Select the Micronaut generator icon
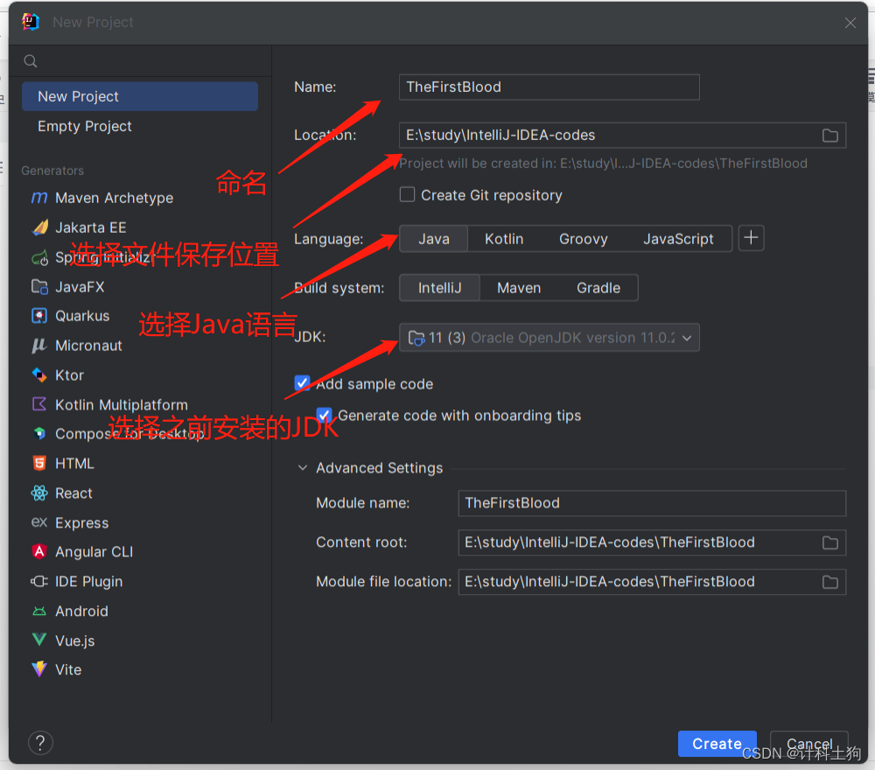 pos(39,346)
